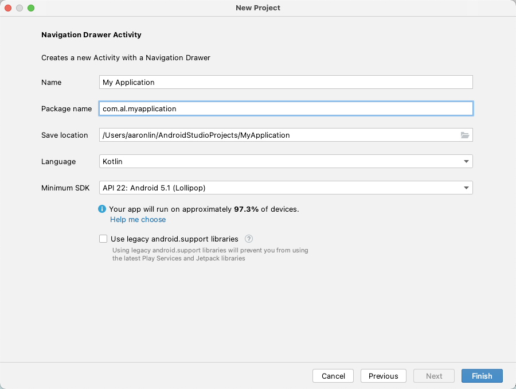Click the blue info icon near device percentage
This screenshot has width=516, height=389.
click(x=102, y=209)
